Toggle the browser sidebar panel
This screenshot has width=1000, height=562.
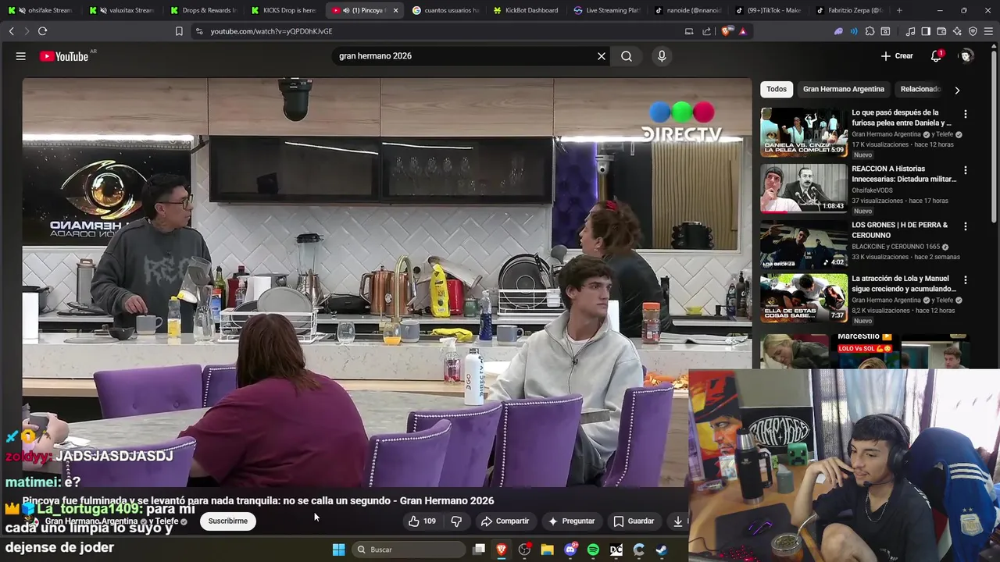(x=926, y=31)
